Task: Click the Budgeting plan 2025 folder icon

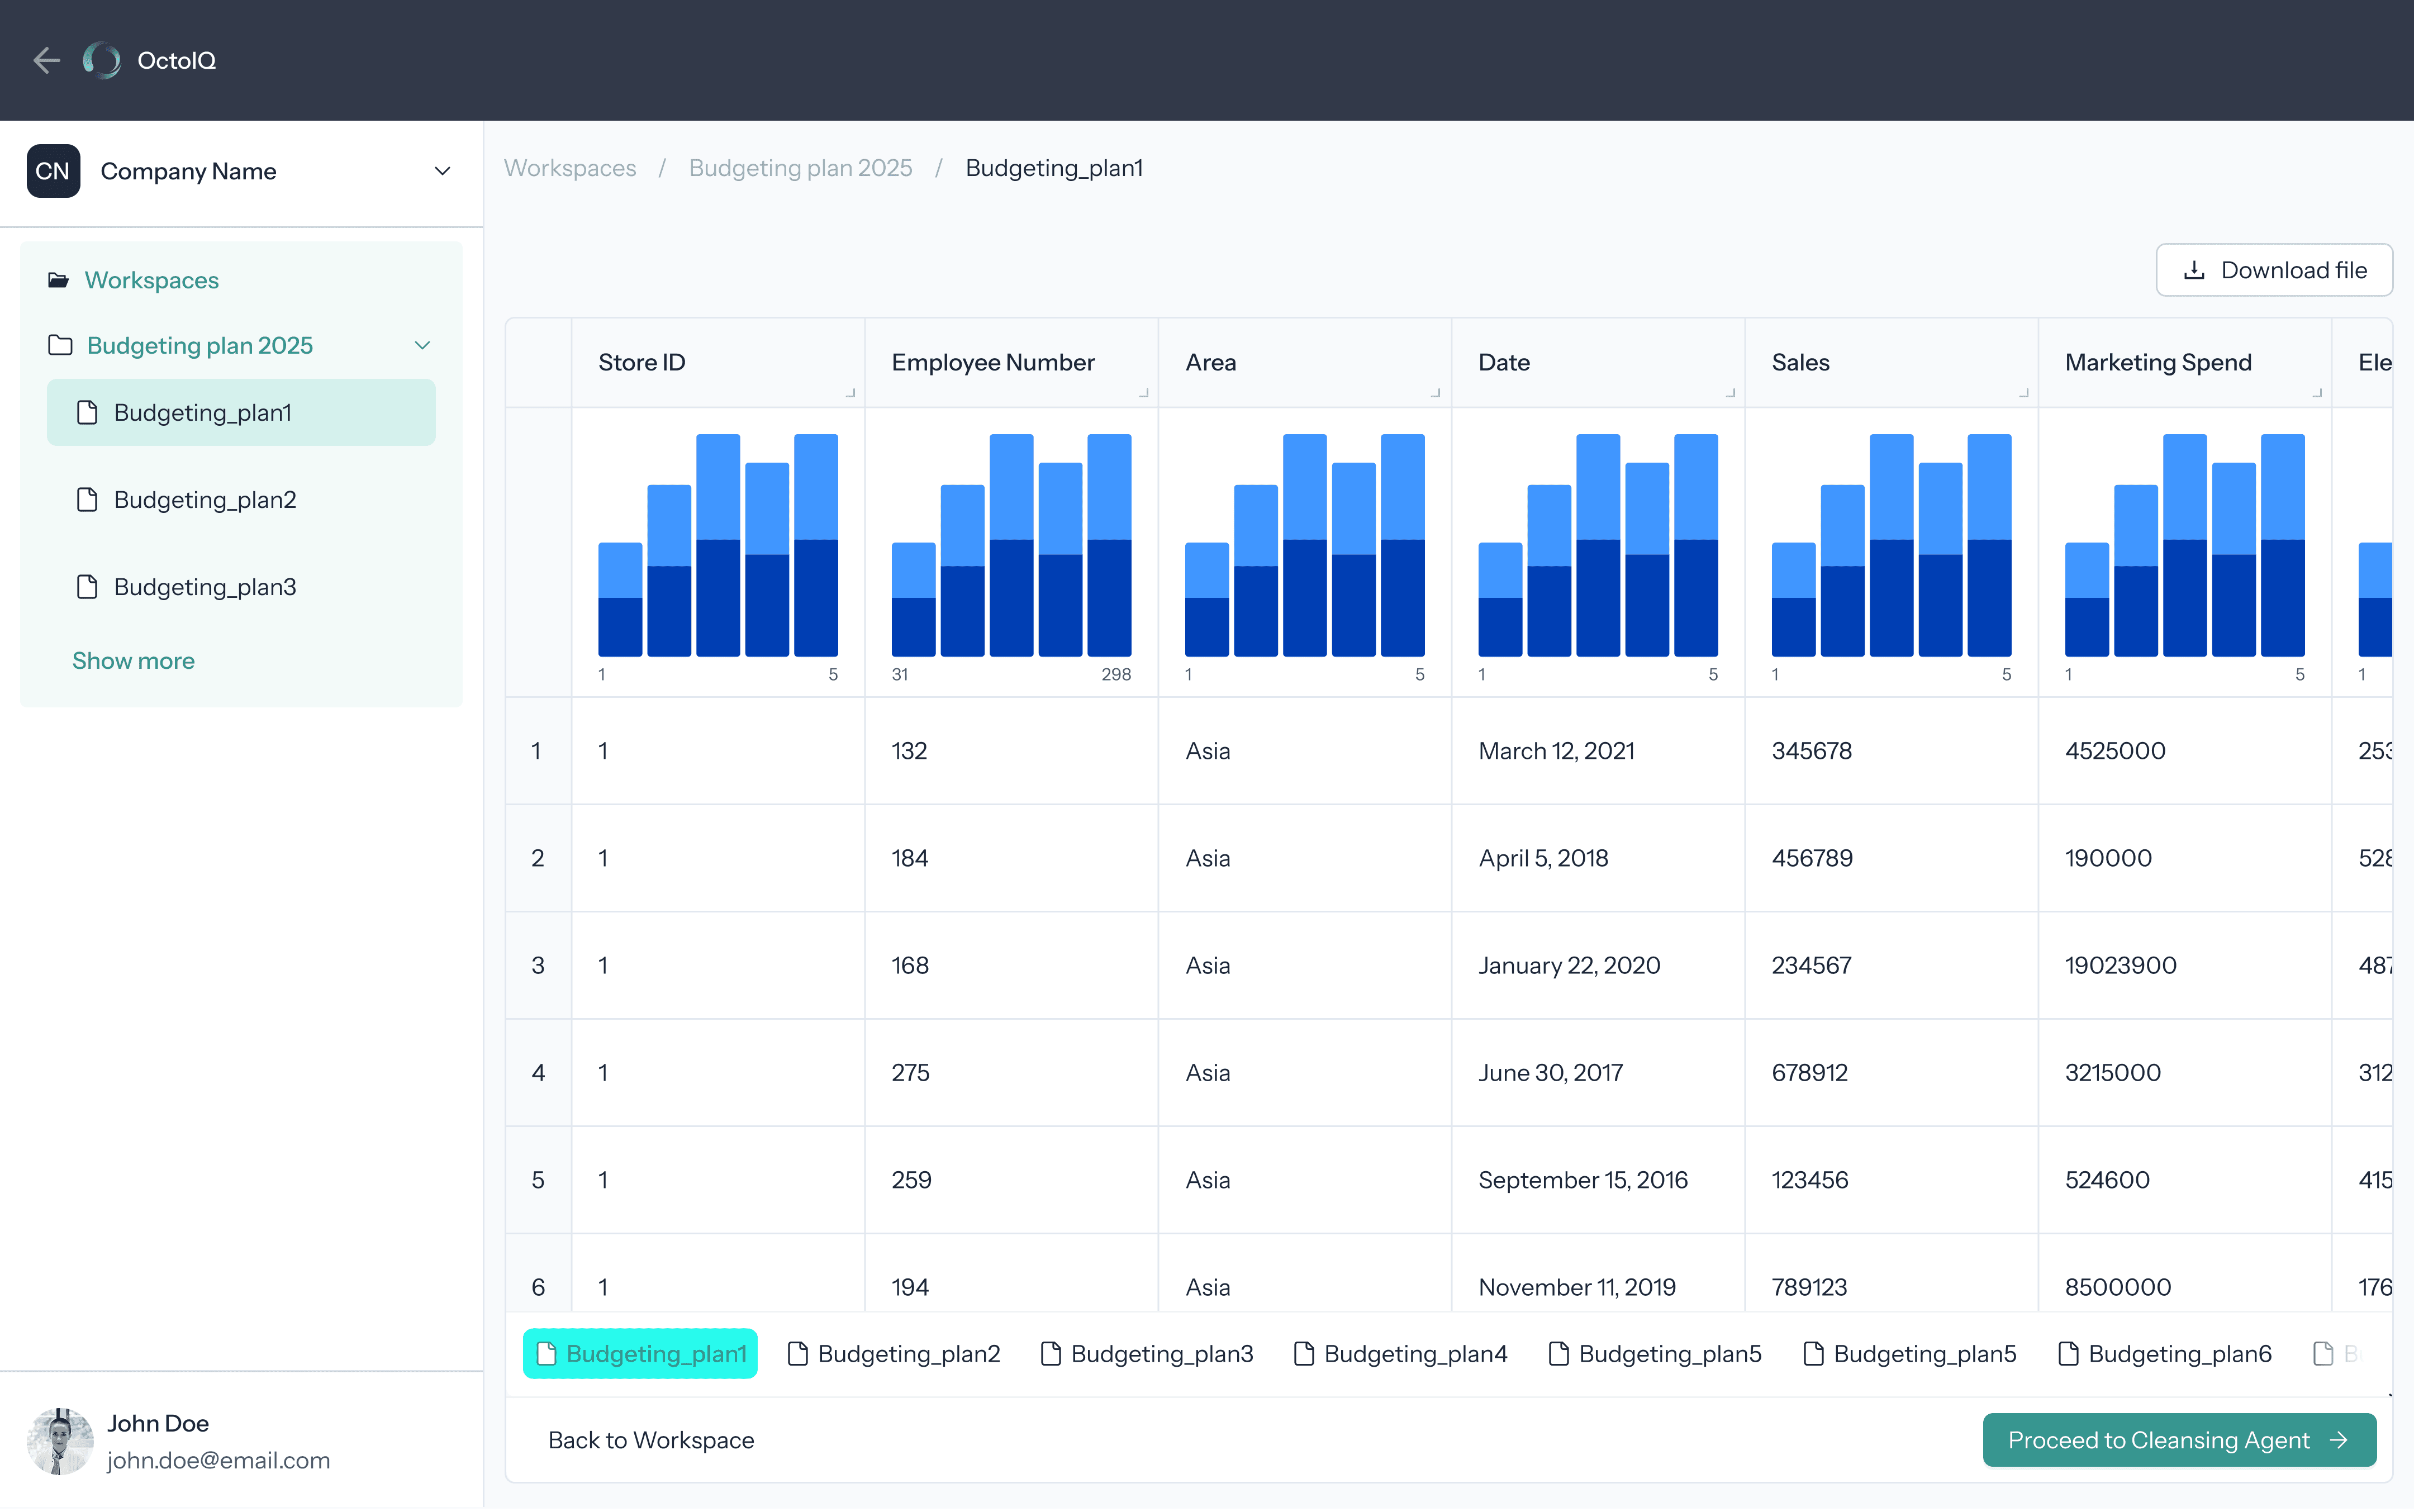Action: click(60, 345)
